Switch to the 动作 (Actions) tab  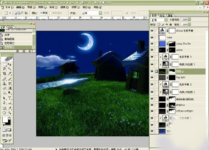10,27
